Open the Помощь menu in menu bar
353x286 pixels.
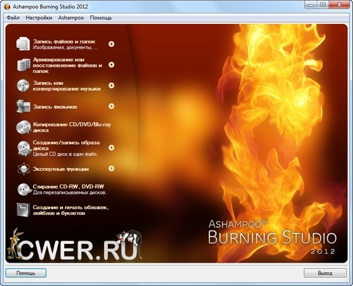pos(101,18)
